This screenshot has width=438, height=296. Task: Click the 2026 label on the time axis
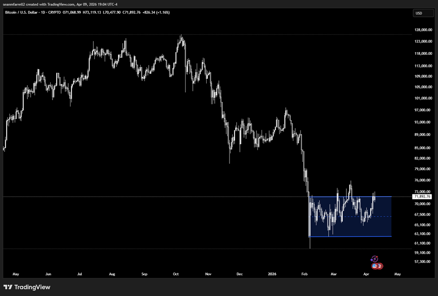[x=272, y=274]
